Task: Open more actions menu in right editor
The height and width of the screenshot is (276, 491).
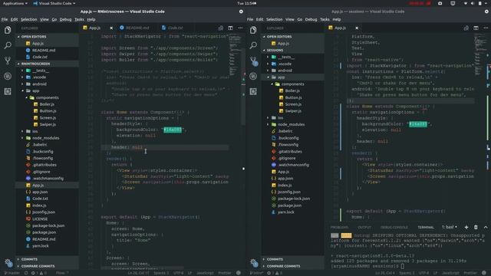Action: point(486,28)
